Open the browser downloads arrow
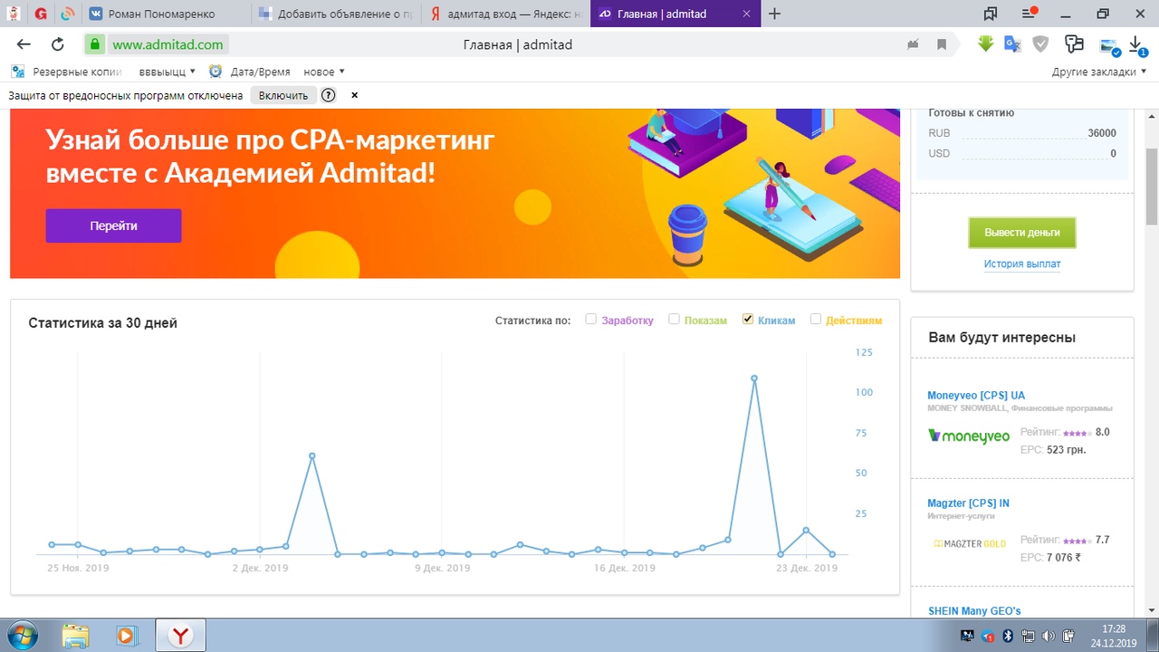This screenshot has width=1159, height=652. click(1137, 44)
